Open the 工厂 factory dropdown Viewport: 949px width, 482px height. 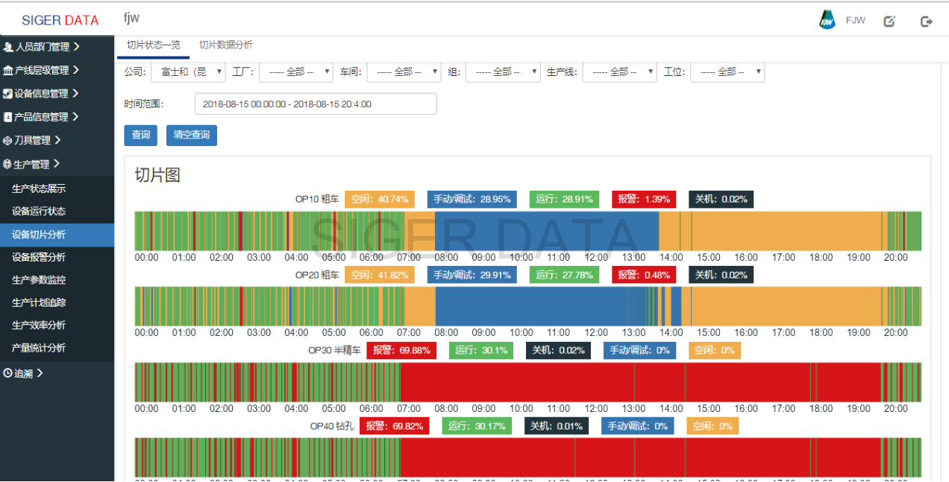296,72
